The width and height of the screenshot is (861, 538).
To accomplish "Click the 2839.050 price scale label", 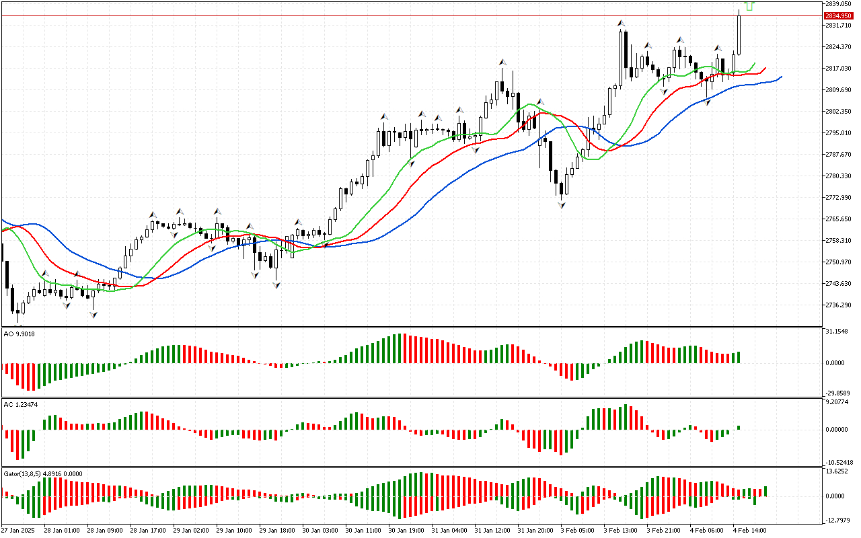I will [x=837, y=3].
